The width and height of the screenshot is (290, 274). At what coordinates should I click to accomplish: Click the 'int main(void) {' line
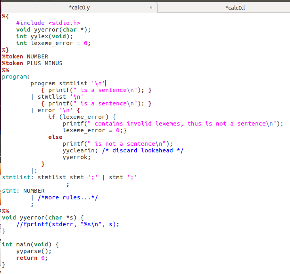tap(31, 244)
